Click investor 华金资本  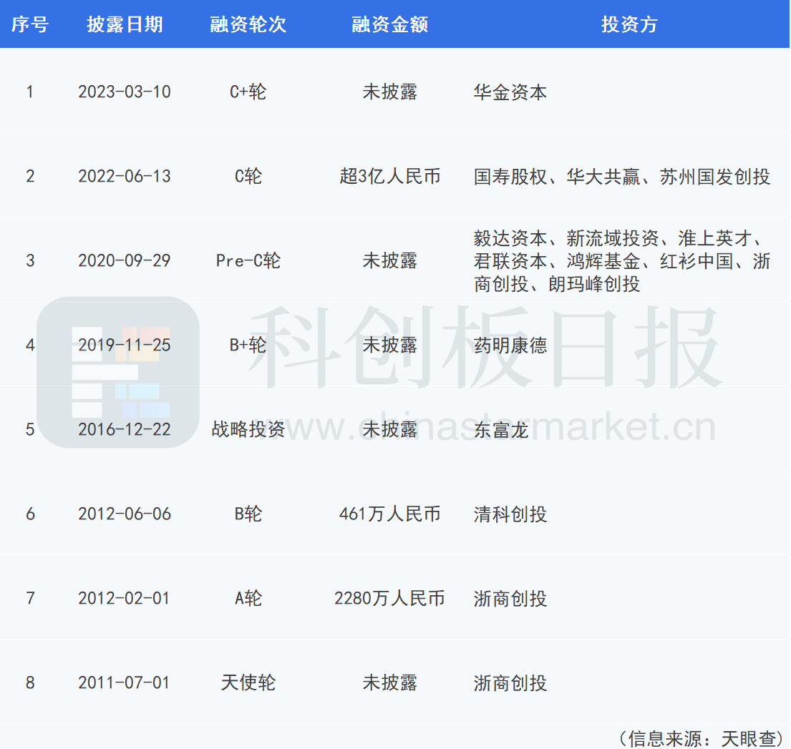pos(510,92)
